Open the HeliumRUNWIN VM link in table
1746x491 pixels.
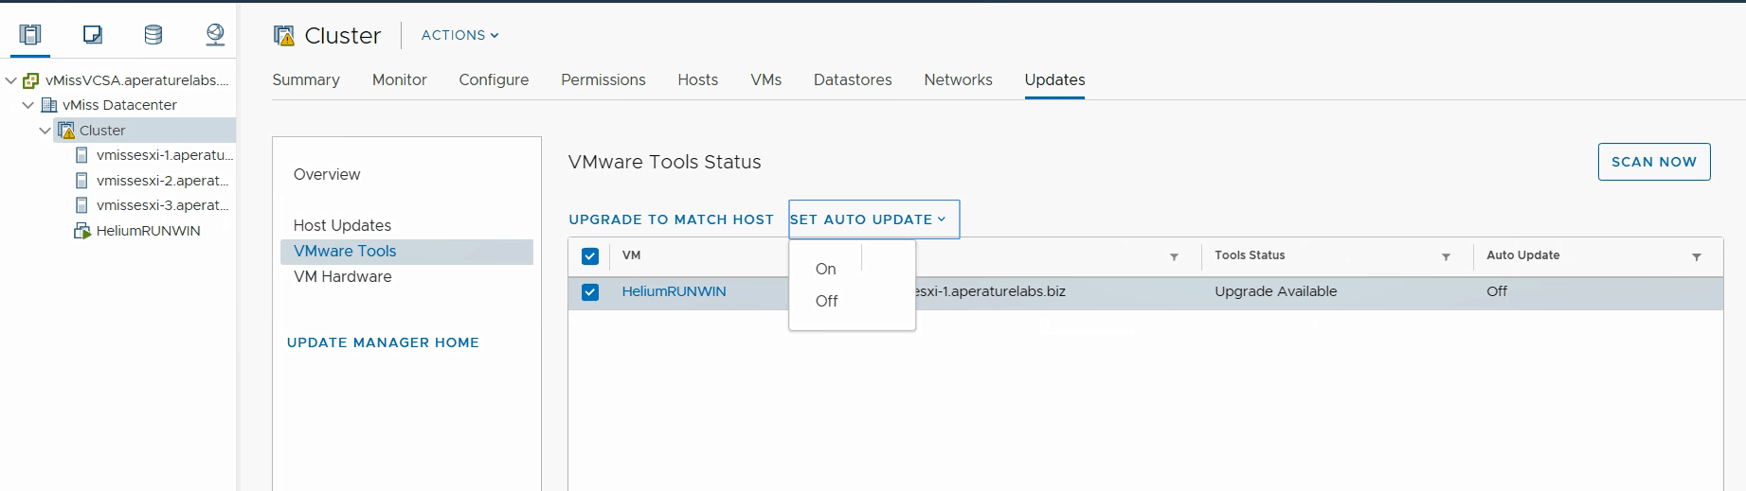pos(674,291)
